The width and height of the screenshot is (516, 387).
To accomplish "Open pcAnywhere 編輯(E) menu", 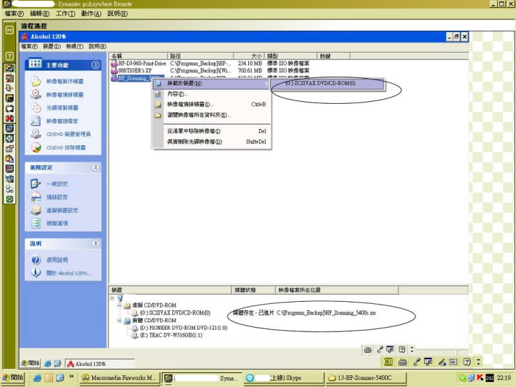I will coord(39,14).
